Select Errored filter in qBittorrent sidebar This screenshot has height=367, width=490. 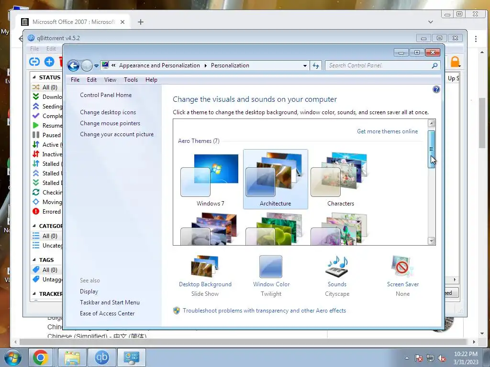point(47,212)
